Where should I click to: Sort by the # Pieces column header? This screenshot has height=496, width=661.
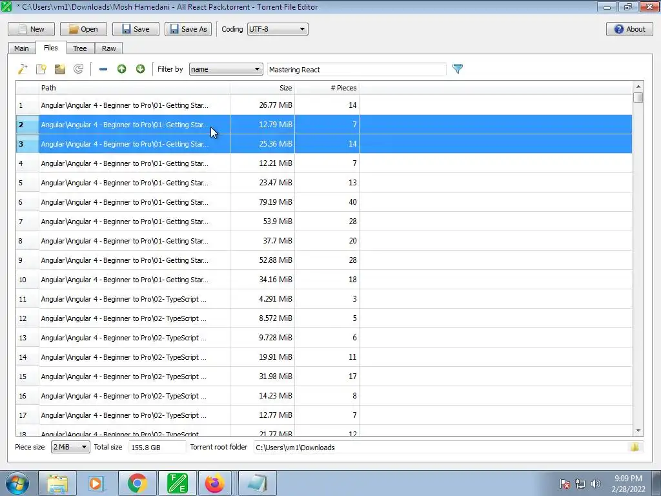(327, 88)
